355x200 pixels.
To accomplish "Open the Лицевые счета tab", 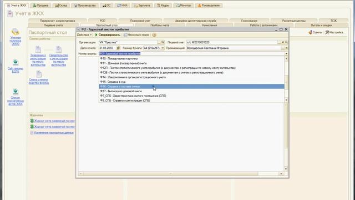I will tap(53, 25).
